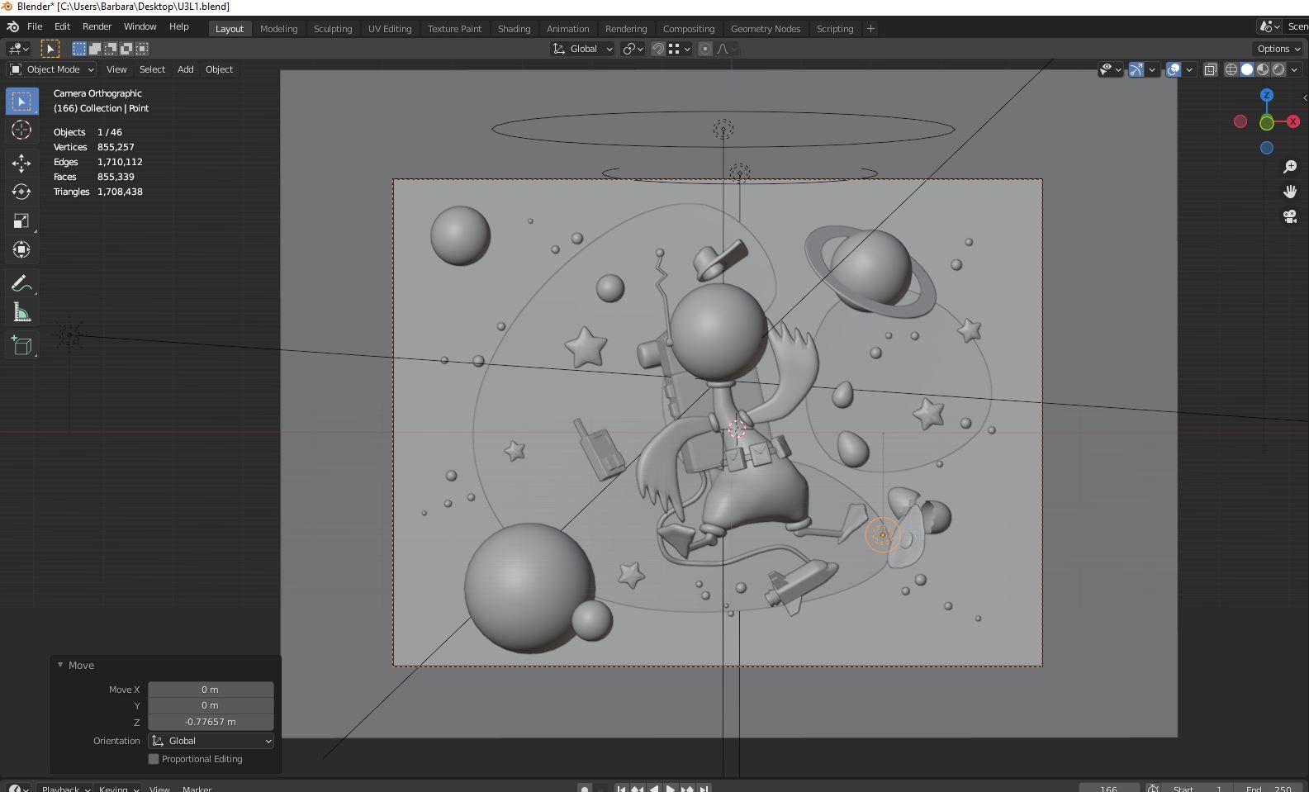Open snapping options dropdown

tap(679, 49)
